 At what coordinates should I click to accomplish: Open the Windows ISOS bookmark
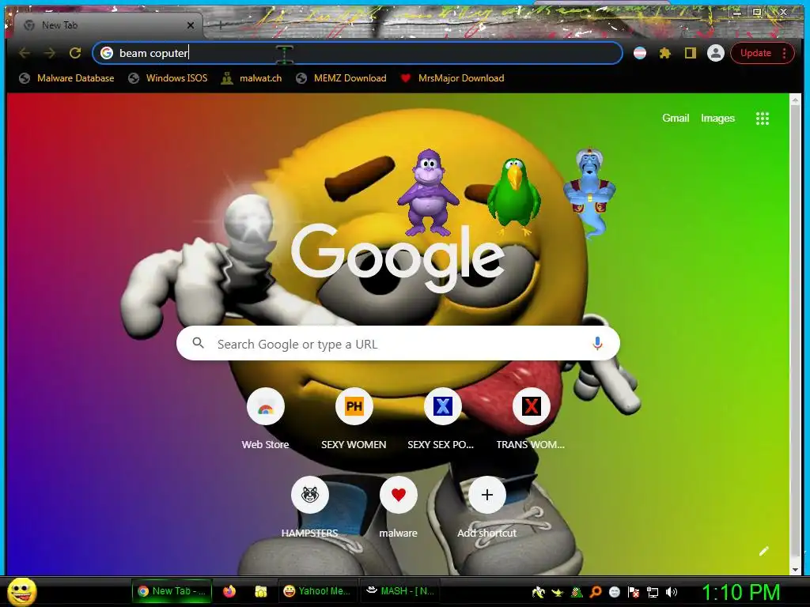click(x=168, y=78)
